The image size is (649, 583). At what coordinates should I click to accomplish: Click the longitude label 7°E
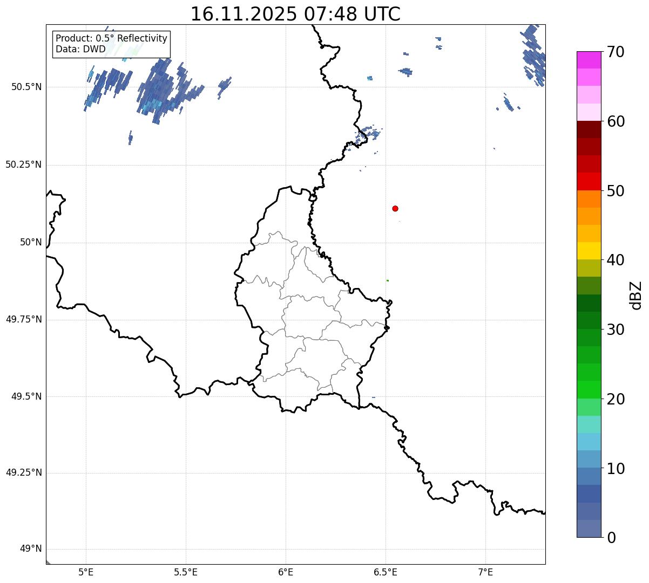pyautogui.click(x=485, y=572)
